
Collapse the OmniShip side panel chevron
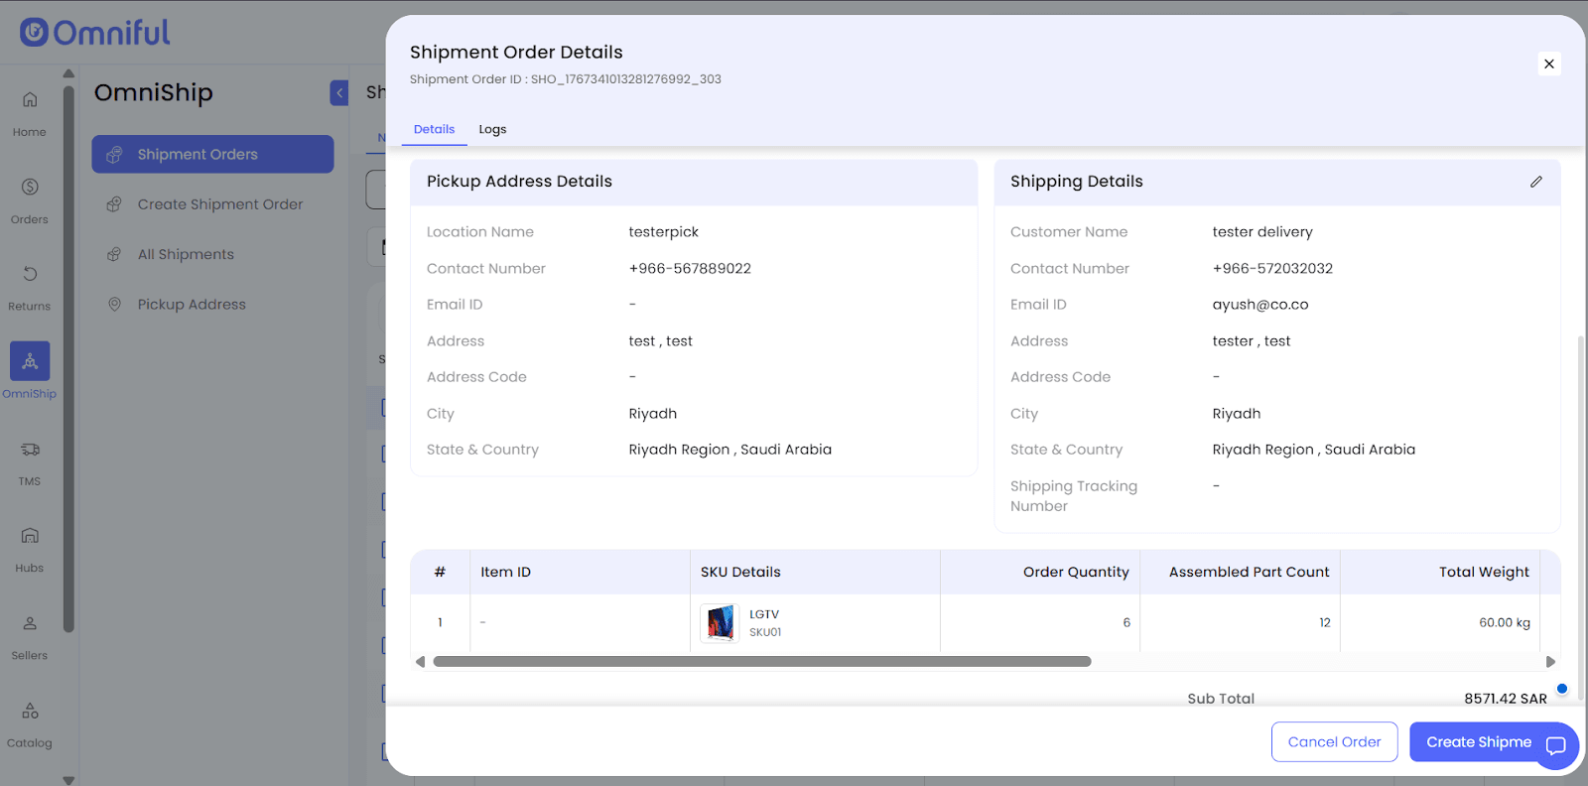pyautogui.click(x=339, y=93)
